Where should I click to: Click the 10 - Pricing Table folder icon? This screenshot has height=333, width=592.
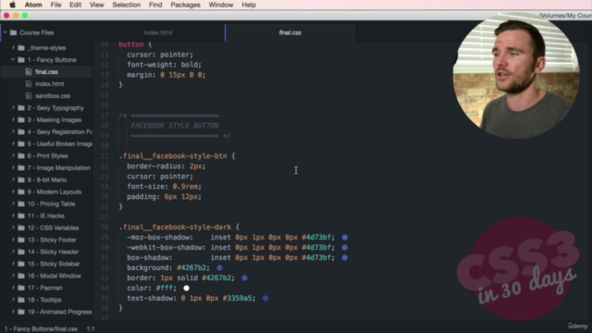21,203
